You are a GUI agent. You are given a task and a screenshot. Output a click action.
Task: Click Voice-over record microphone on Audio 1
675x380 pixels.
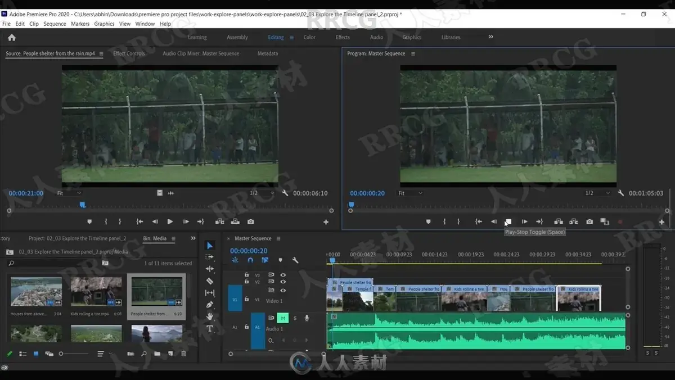click(x=307, y=318)
